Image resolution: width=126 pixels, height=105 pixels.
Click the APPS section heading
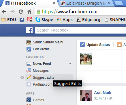[30, 93]
